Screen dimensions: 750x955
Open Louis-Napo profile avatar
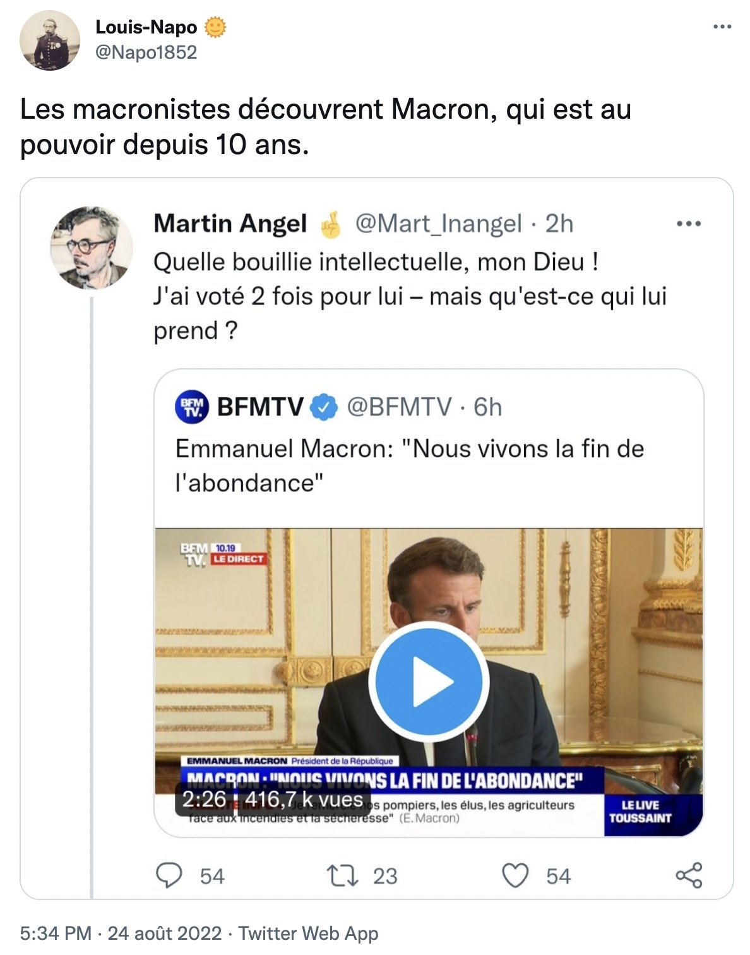[x=50, y=40]
